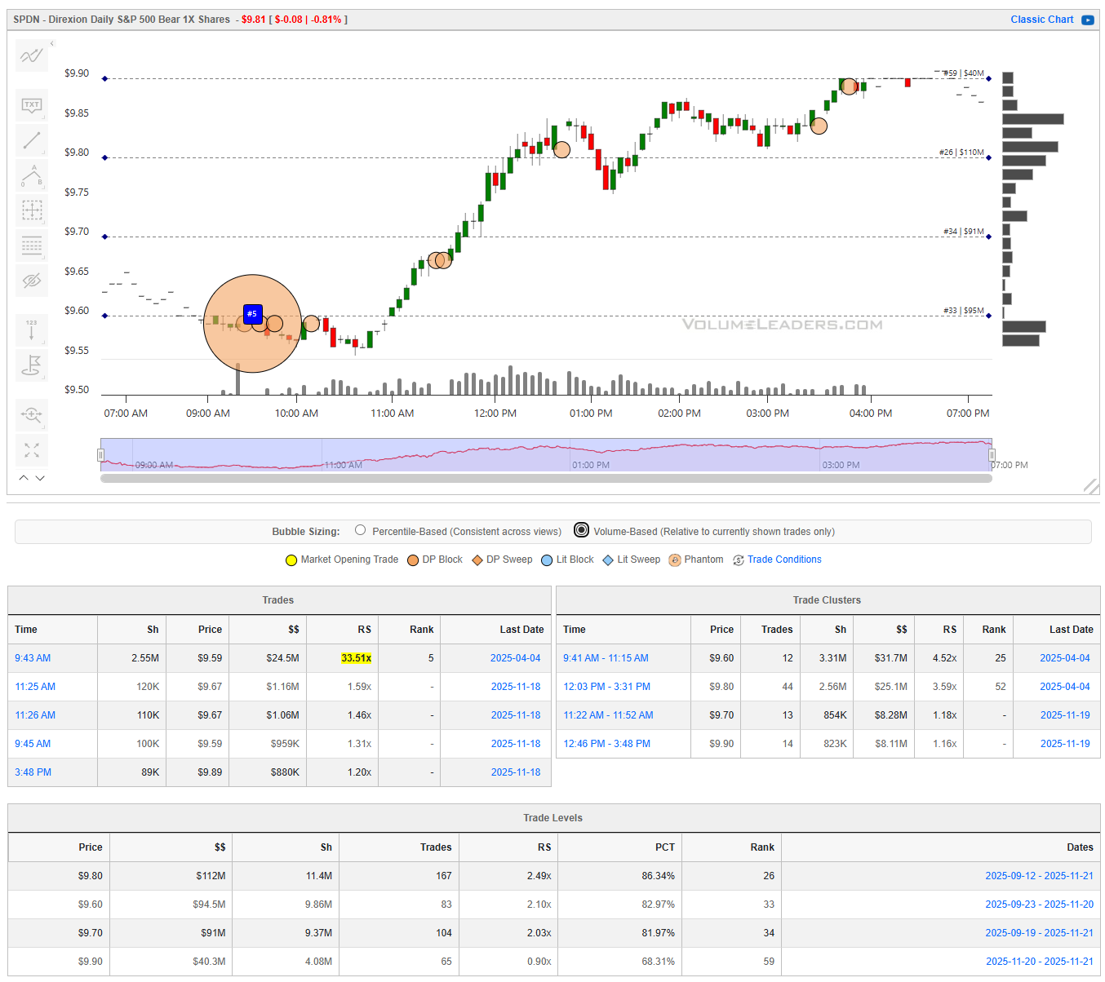Toggle Market Opening Trade legend item
Screen dimensions: 1105x982
click(x=342, y=560)
